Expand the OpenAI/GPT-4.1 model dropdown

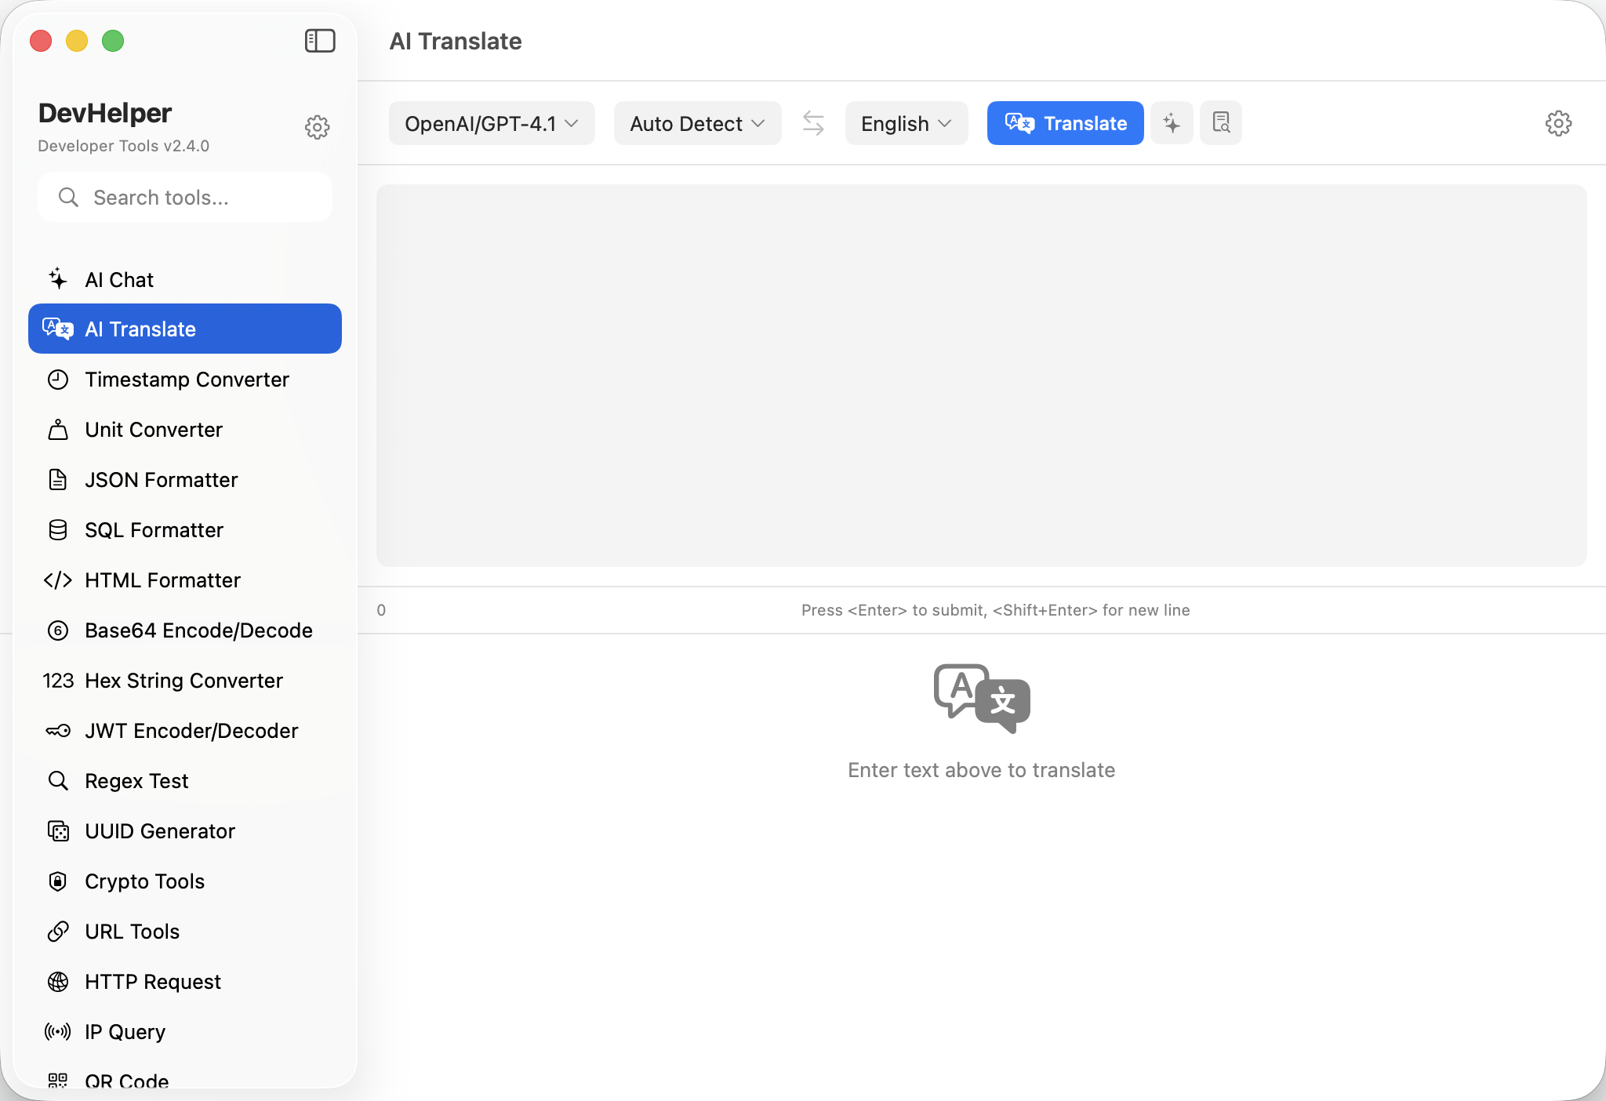click(x=492, y=123)
